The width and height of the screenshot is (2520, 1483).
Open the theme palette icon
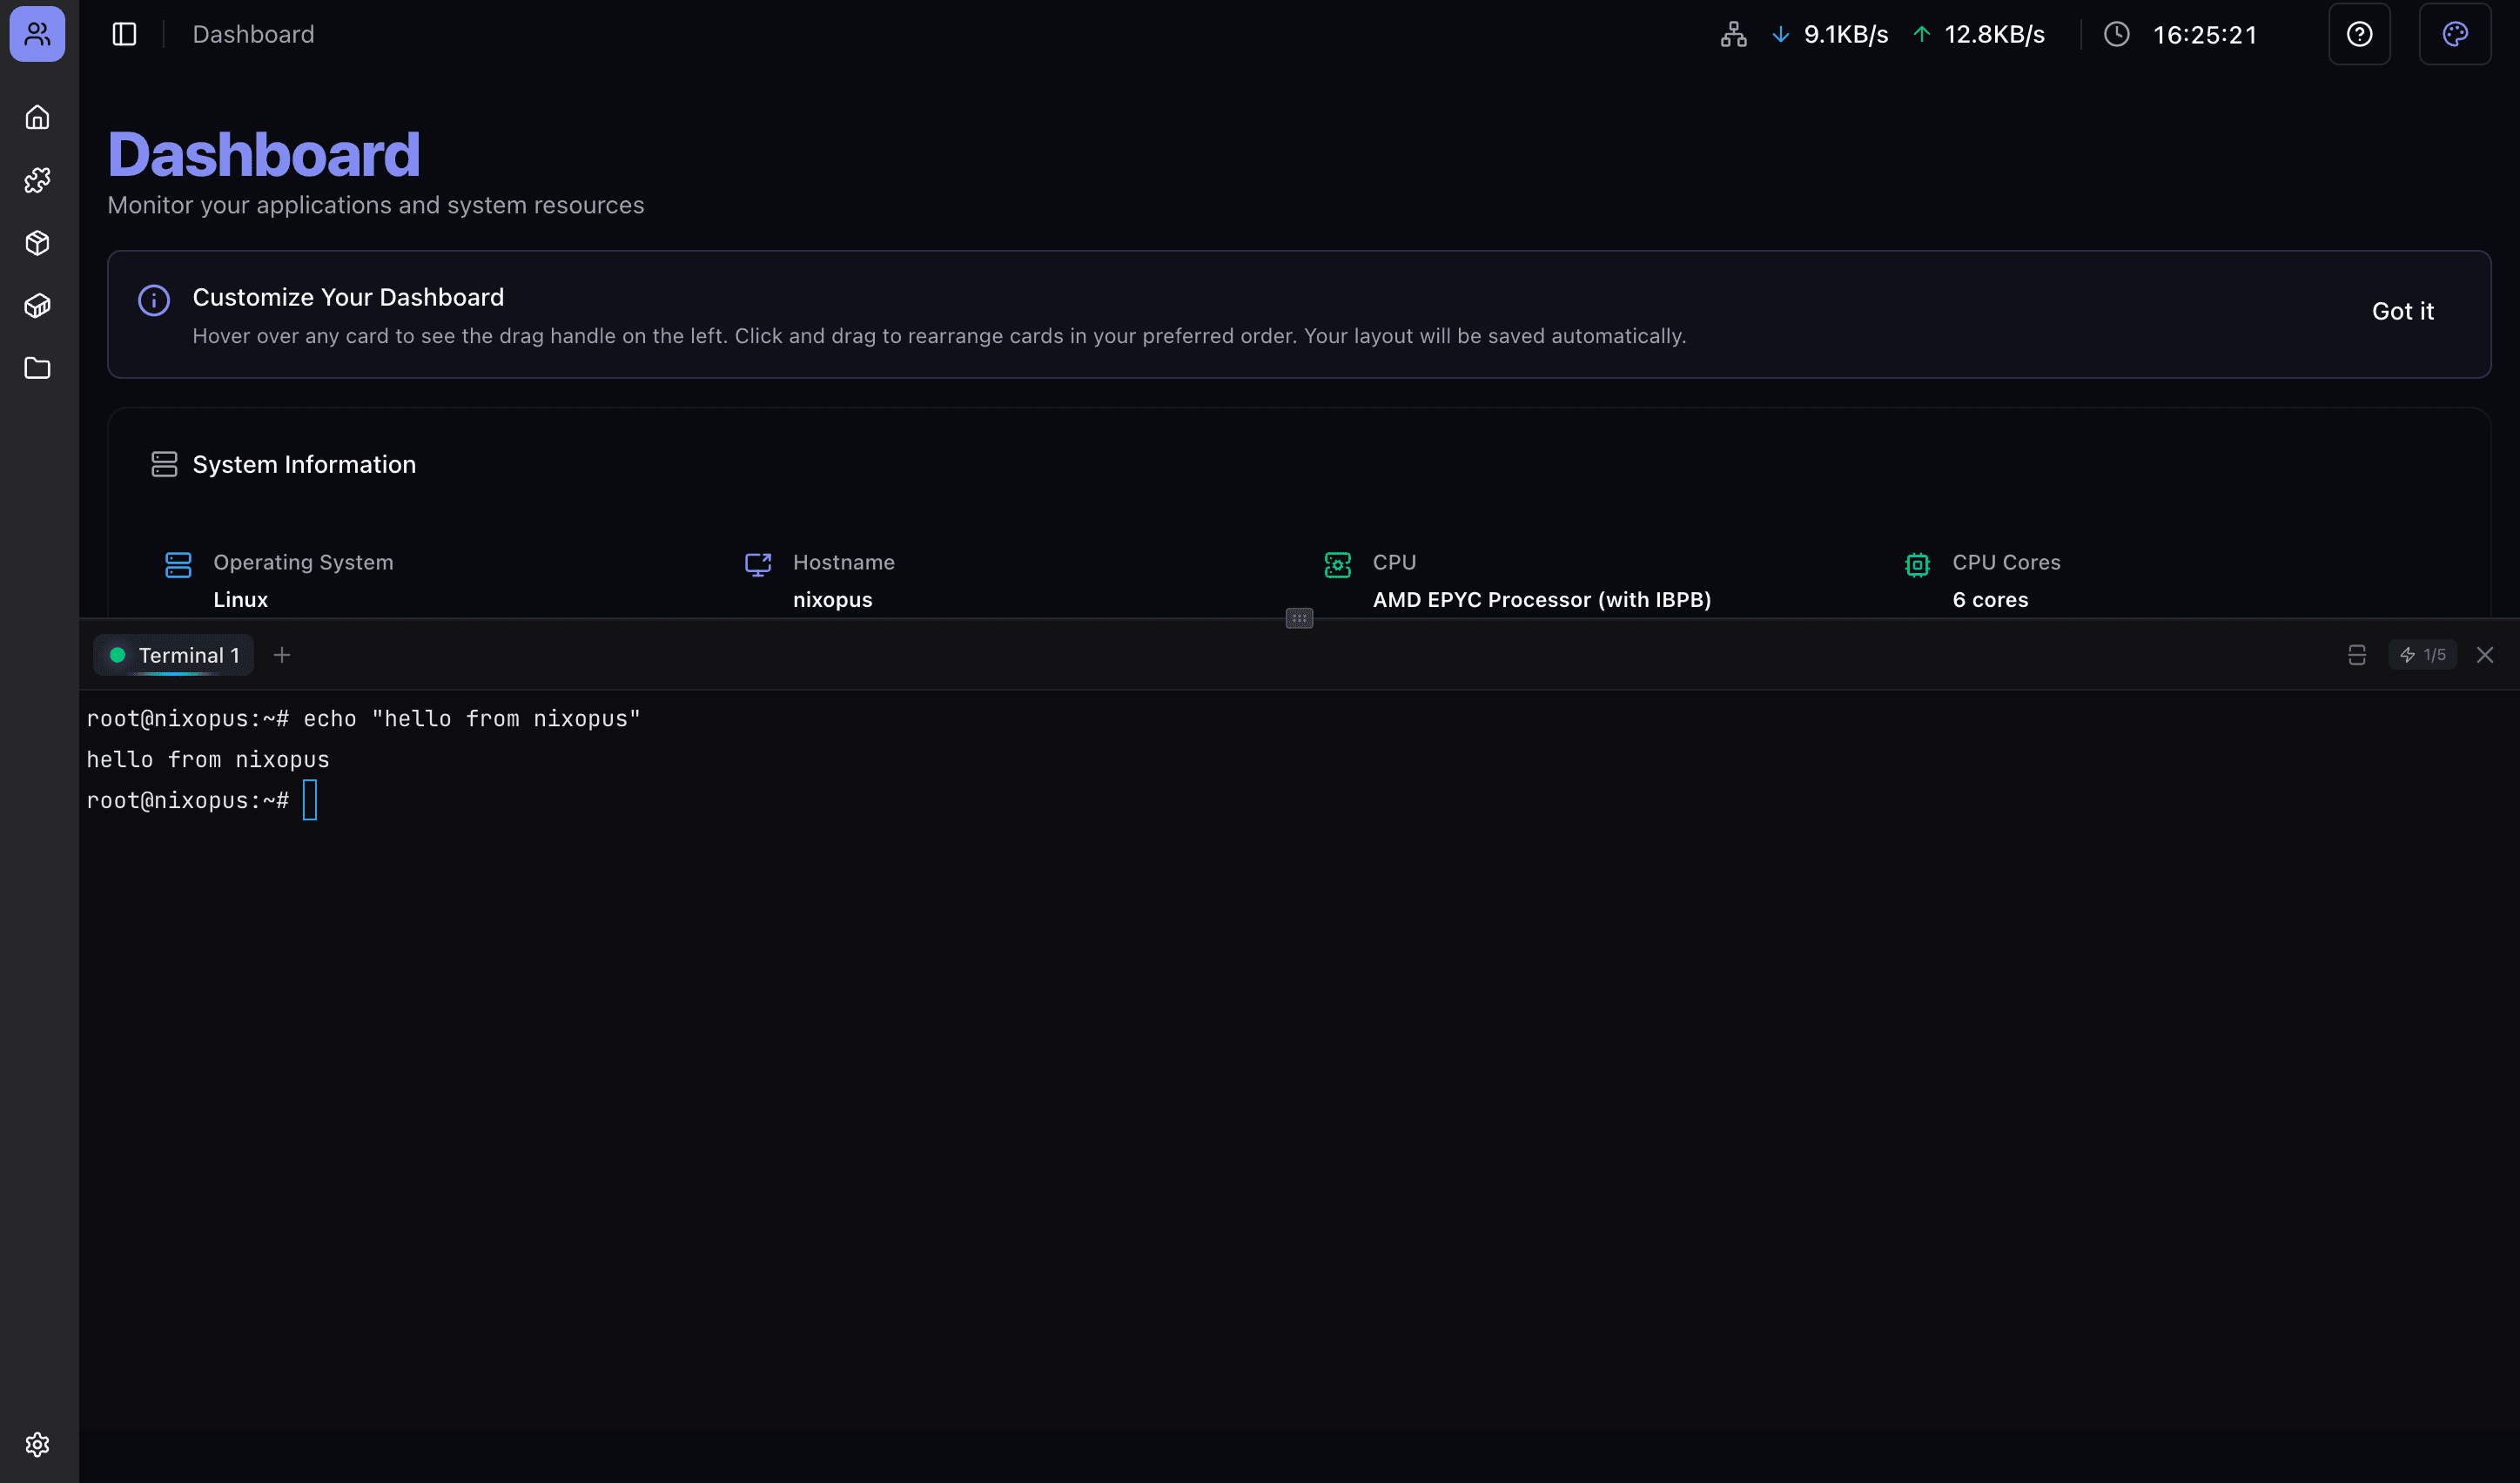pos(2454,35)
